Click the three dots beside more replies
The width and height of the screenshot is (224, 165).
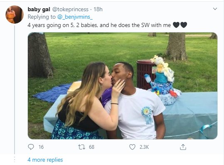click(x=15, y=160)
